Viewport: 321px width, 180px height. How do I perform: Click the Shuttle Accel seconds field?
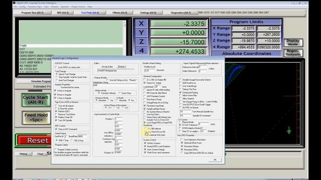point(149,70)
